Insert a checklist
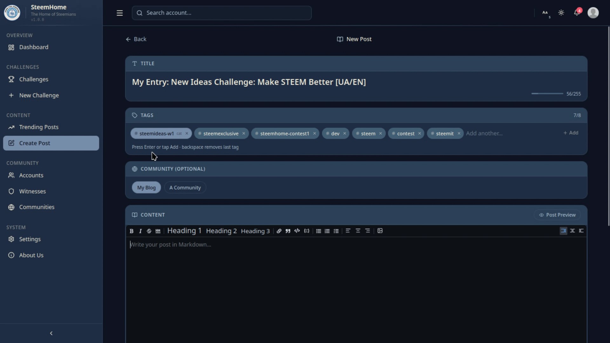 (336, 231)
